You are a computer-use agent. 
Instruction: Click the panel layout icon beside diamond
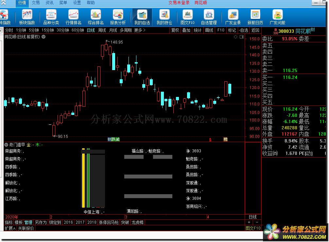(x=242, y=37)
